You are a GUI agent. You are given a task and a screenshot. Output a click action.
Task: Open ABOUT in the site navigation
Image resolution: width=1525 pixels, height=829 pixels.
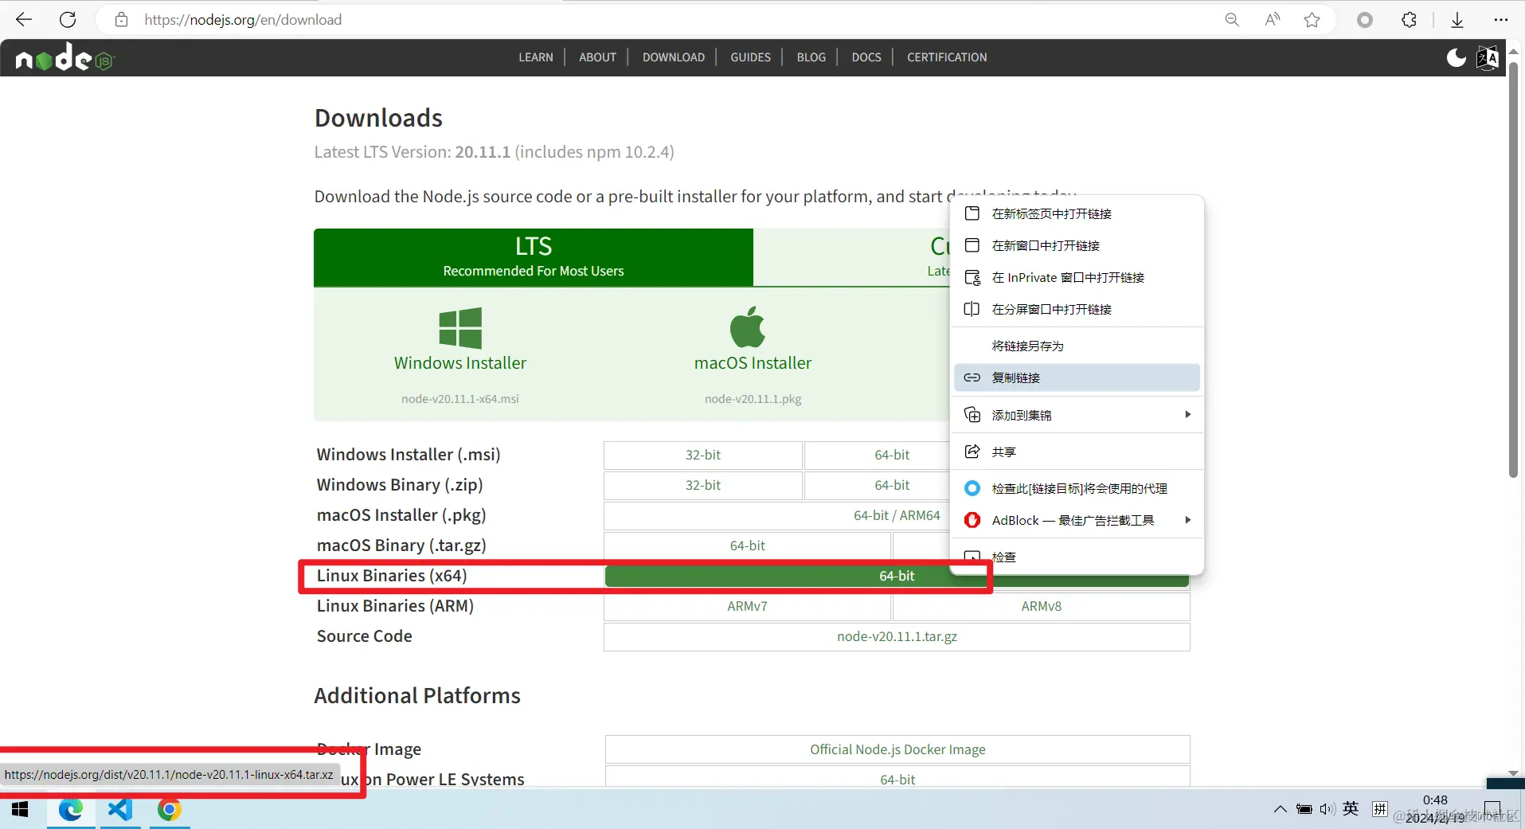598,57
